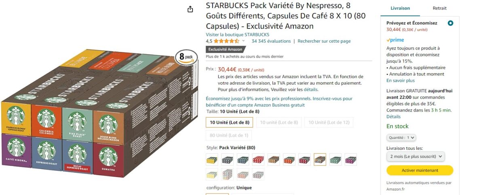Select the first style thumbnail in second row
The height and width of the screenshot is (195, 485).
point(212,174)
